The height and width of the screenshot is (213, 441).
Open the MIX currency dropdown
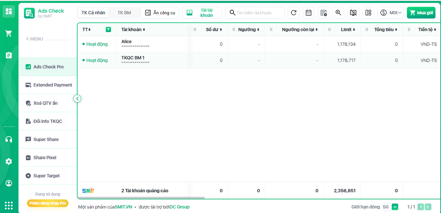coord(390,13)
